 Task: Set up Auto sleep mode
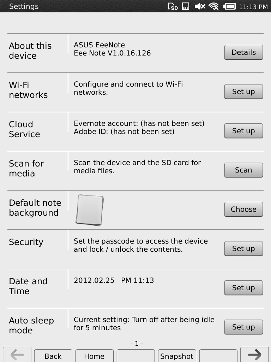[x=243, y=327]
